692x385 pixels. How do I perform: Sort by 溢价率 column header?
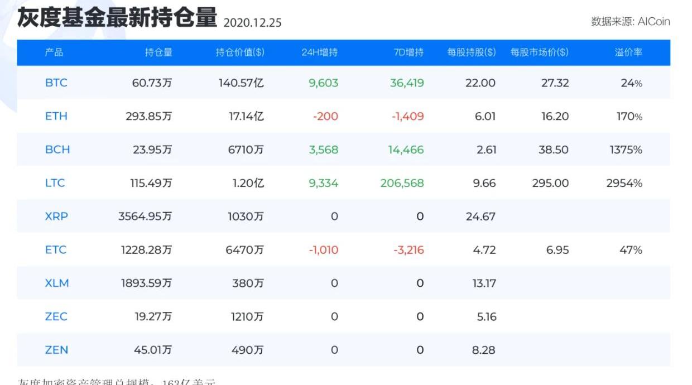click(628, 52)
